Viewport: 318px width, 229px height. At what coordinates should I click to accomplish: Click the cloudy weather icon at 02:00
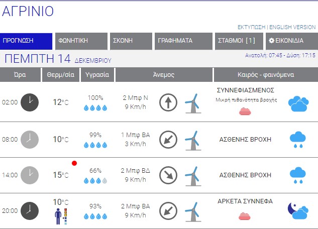coord(297,104)
